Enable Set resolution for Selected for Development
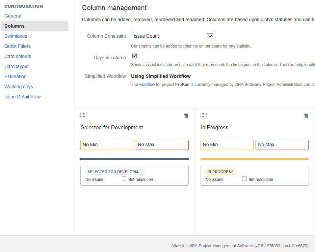315x252 pixels. 124,179
